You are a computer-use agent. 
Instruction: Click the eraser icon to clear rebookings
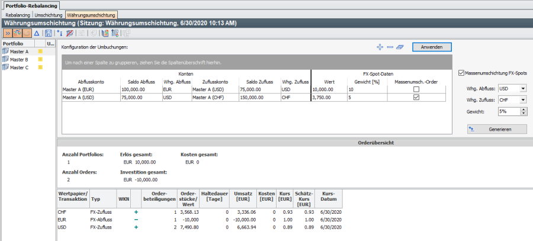pos(400,47)
